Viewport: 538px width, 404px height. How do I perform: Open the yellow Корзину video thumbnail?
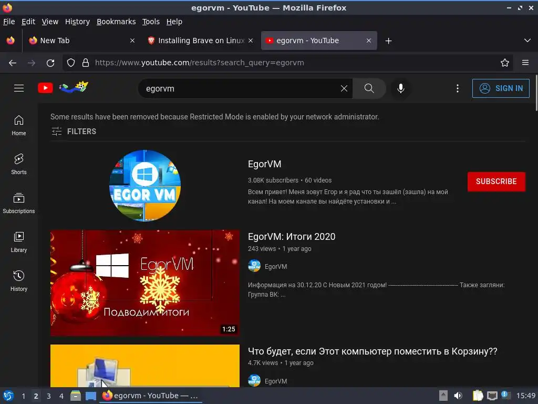145,366
